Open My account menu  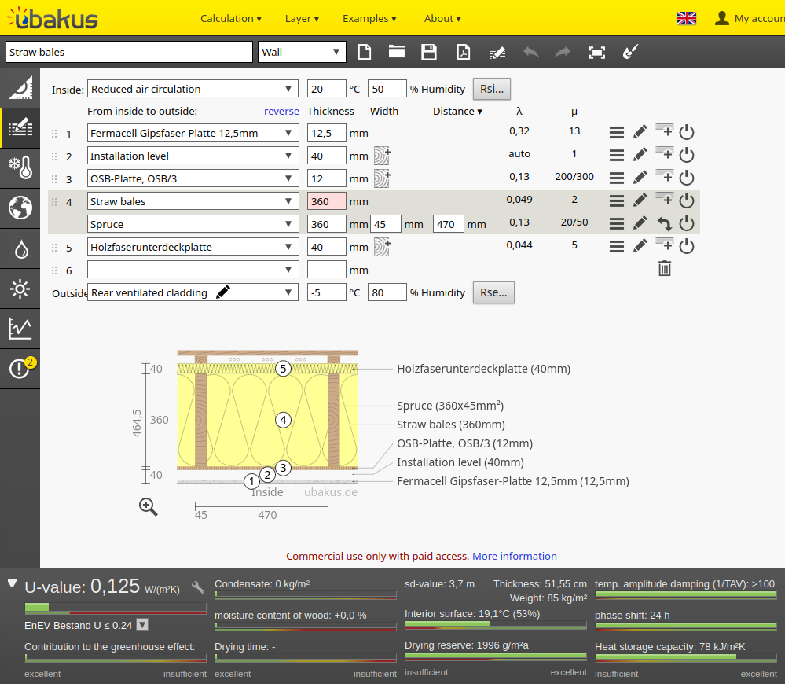tap(750, 19)
